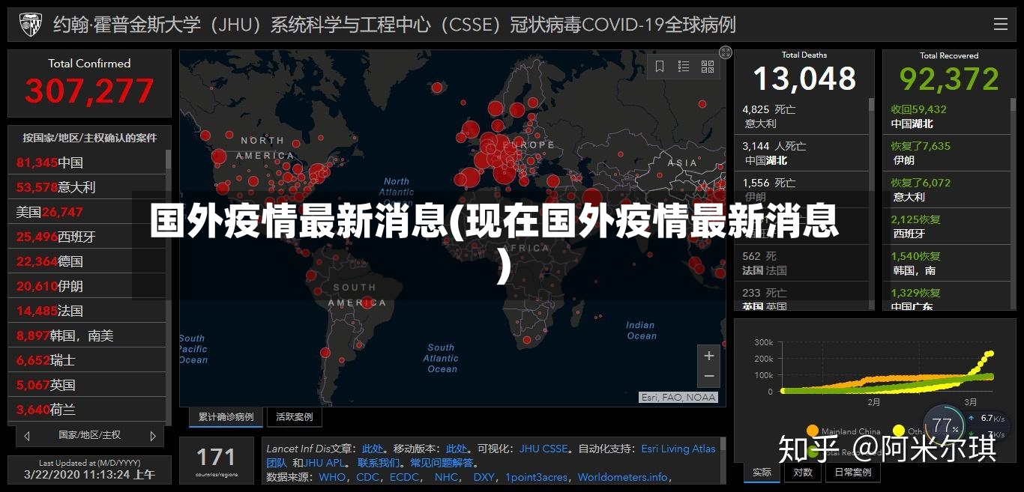Select the 3,640 荷兰 row
The width and height of the screenshot is (1024, 492).
(86, 410)
